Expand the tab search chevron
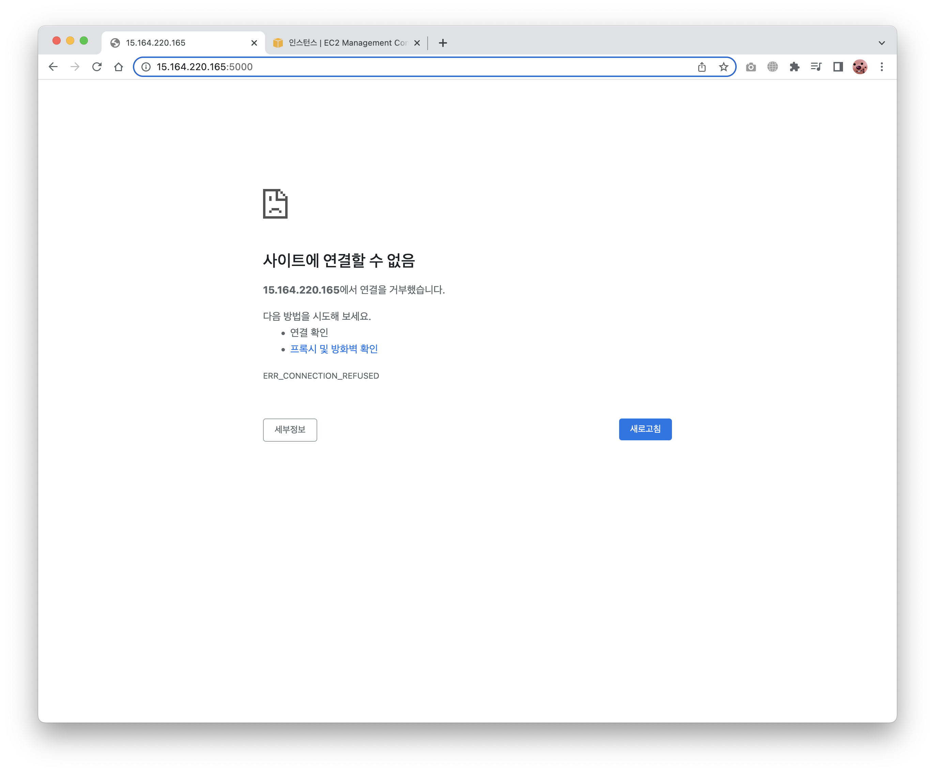Viewport: 935px width, 773px height. point(882,43)
